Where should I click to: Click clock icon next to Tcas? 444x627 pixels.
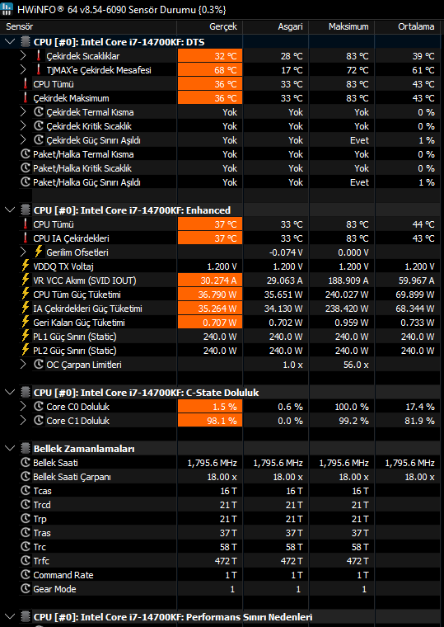tap(26, 491)
